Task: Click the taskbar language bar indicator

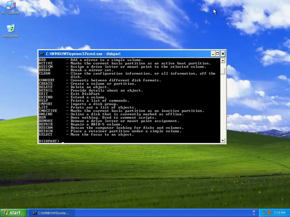Action: [254, 213]
